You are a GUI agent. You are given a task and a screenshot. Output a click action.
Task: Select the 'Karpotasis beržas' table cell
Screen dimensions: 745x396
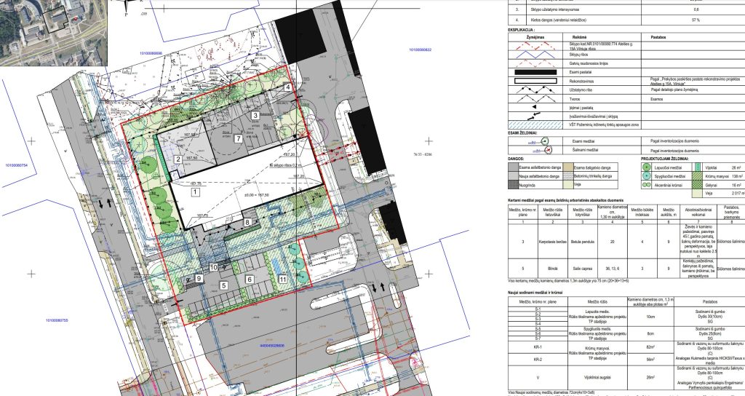click(x=553, y=242)
